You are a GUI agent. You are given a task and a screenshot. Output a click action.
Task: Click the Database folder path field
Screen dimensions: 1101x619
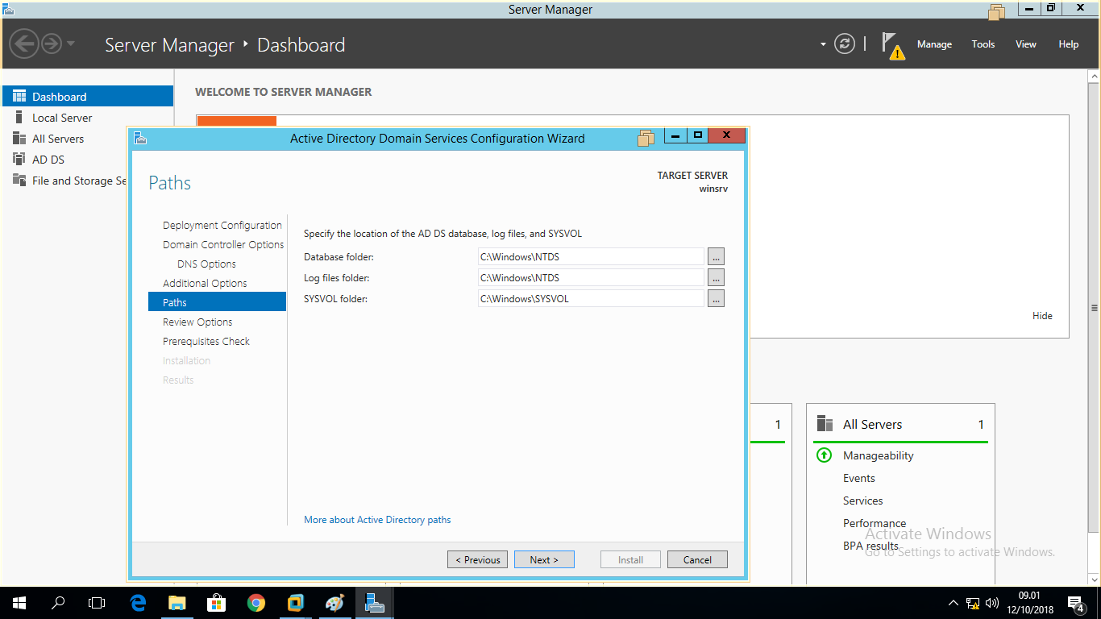(x=591, y=256)
